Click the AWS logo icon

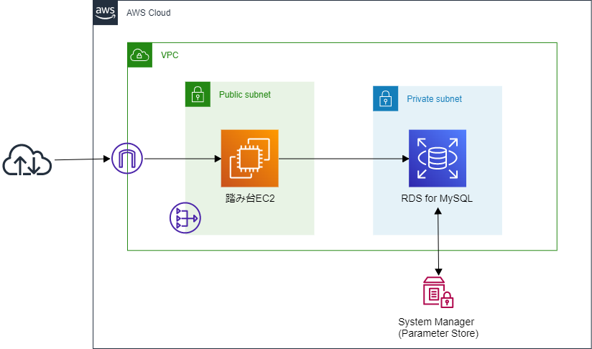click(x=106, y=13)
